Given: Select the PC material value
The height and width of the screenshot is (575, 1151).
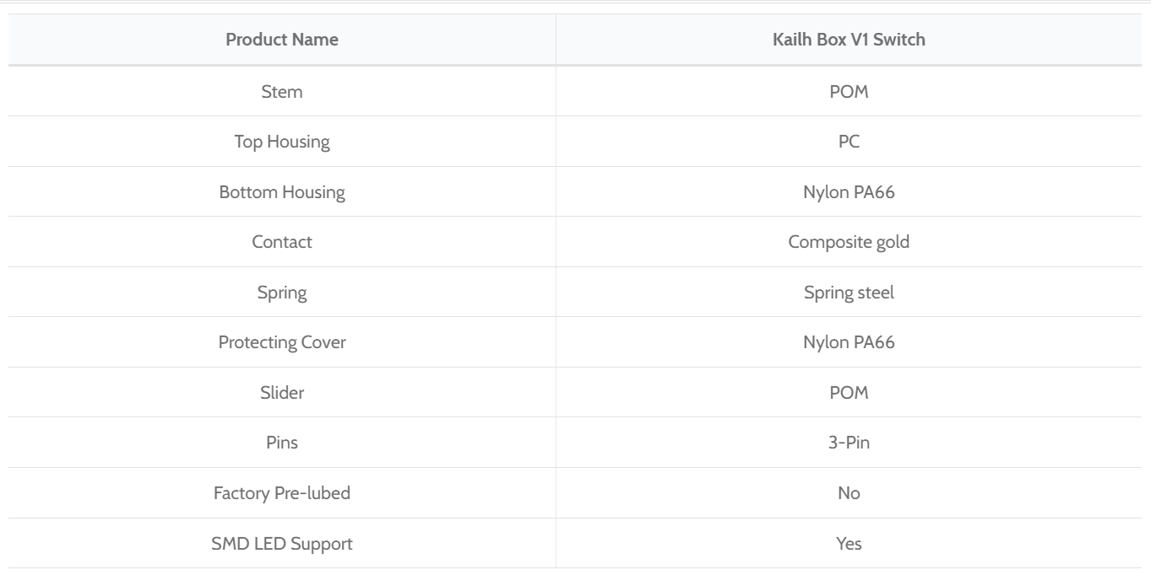Looking at the screenshot, I should (x=849, y=142).
